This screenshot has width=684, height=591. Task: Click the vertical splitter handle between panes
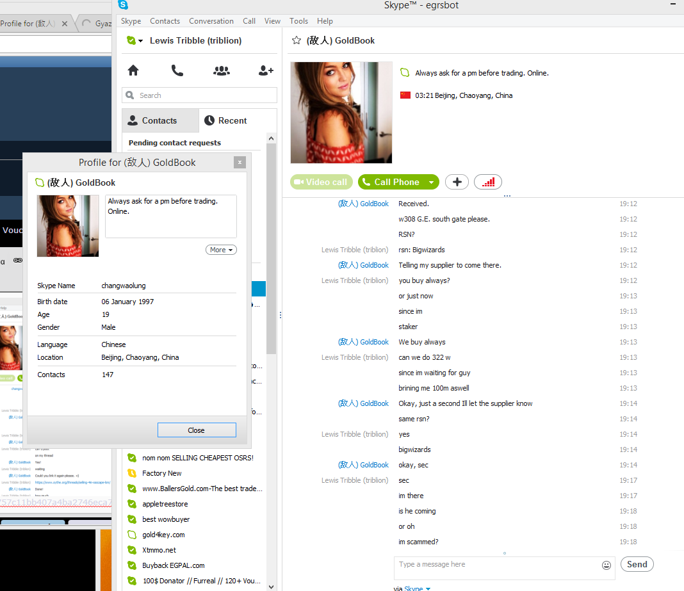coord(280,315)
